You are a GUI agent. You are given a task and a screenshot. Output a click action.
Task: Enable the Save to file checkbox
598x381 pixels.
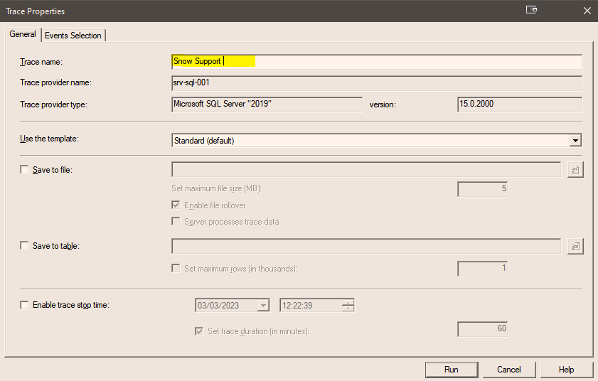pyautogui.click(x=24, y=169)
